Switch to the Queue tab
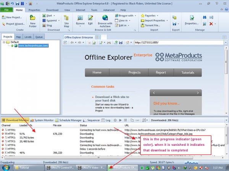The height and width of the screenshot is (171, 229). 39,37
